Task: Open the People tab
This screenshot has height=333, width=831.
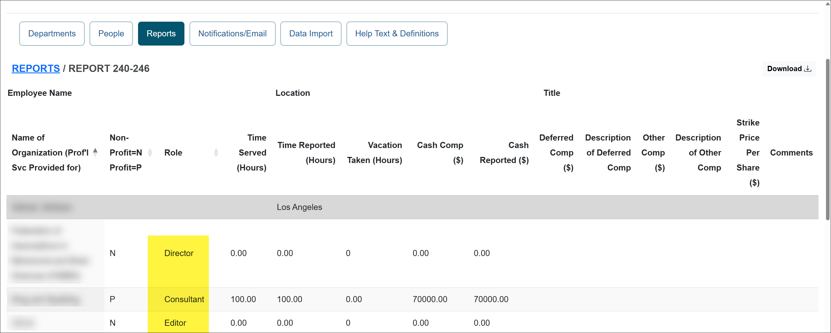Action: pos(111,33)
